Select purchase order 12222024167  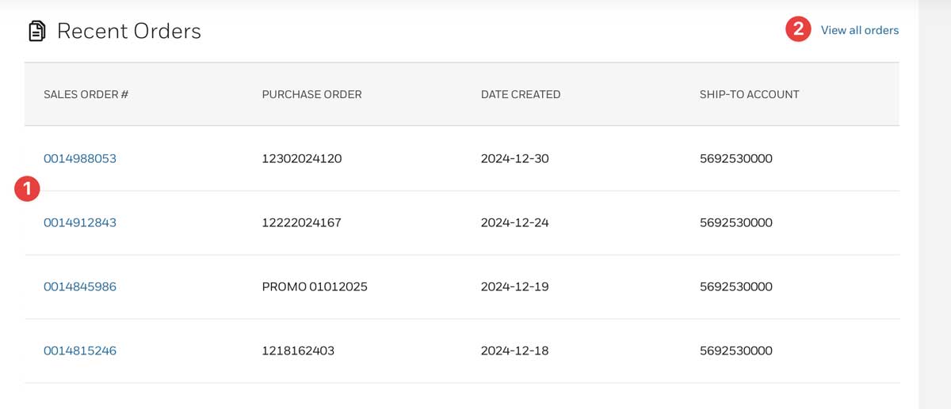pos(302,222)
